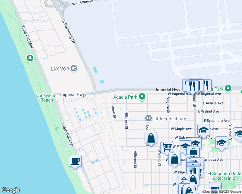Image resolution: width=242 pixels, height=194 pixels.
Task: Click the W Maple Ave label
Action: pos(181,129)
